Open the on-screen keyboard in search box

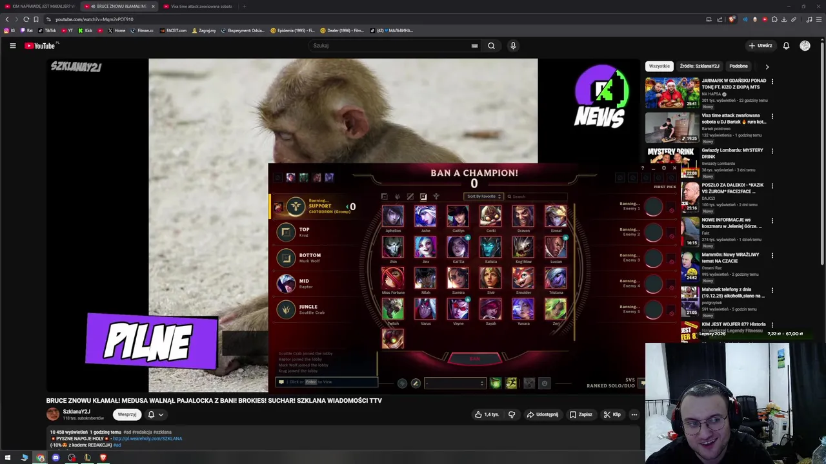474,46
